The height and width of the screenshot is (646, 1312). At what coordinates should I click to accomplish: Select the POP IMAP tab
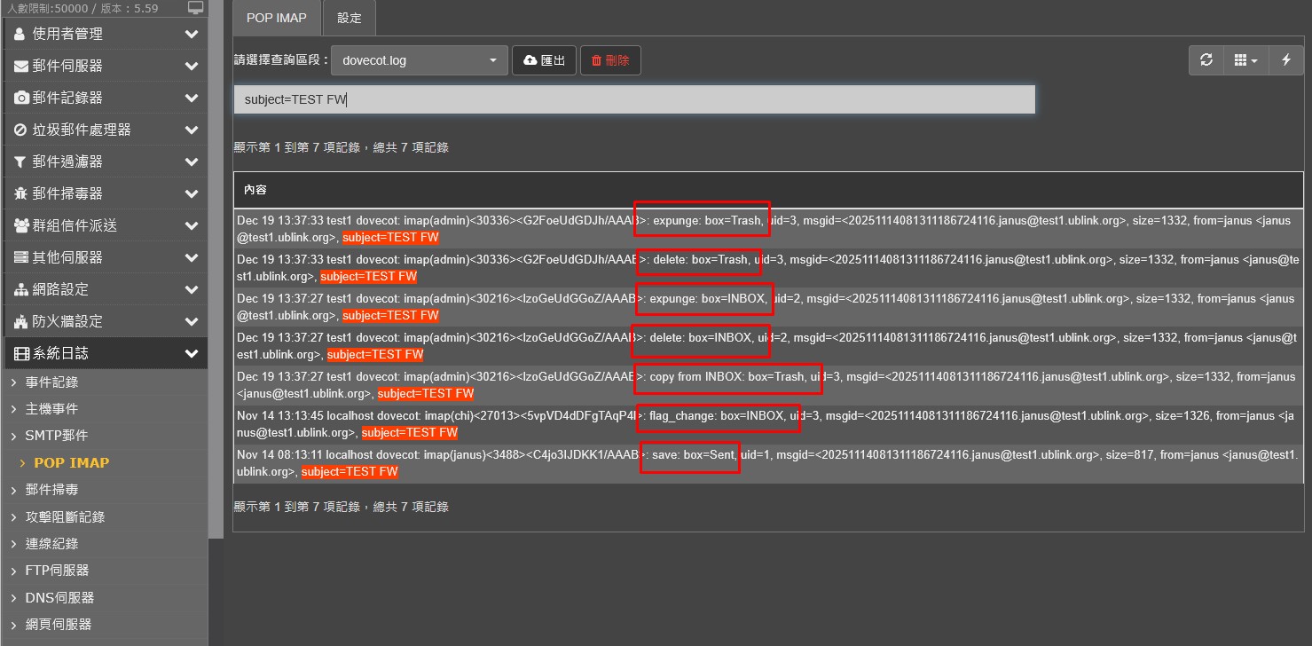pos(276,18)
